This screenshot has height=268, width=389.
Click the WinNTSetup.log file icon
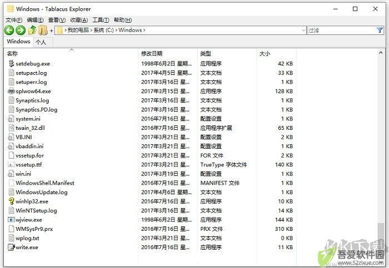click(x=11, y=210)
